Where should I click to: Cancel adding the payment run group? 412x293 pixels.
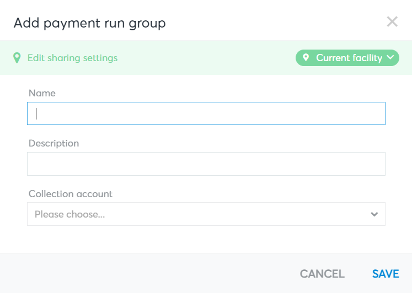click(322, 274)
